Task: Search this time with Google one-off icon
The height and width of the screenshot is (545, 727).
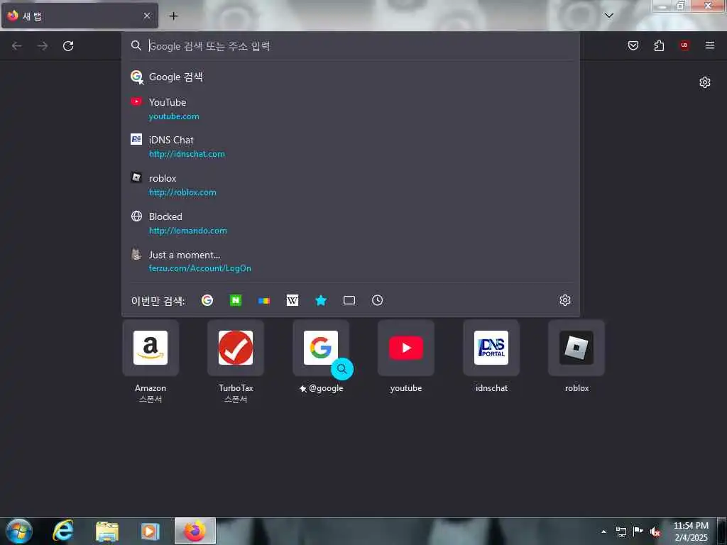Action: coord(207,300)
